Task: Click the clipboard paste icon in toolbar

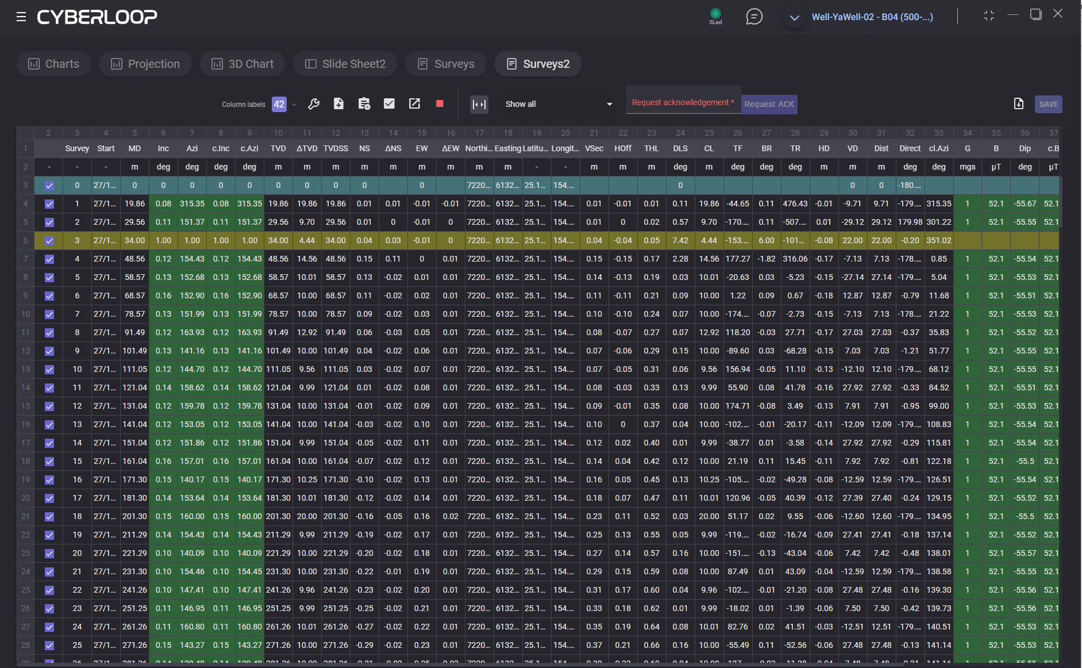Action: tap(364, 104)
